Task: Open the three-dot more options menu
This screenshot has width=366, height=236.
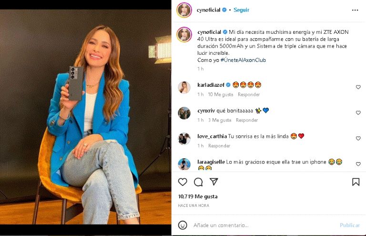Action: (355, 10)
